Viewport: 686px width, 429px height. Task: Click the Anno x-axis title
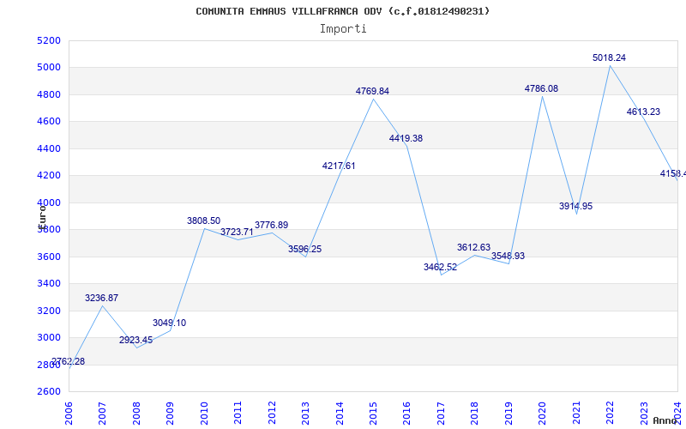(x=665, y=420)
